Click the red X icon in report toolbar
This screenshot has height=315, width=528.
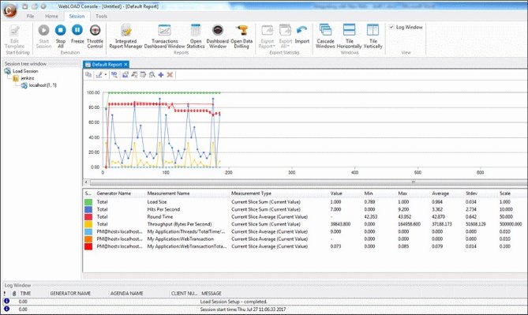pos(170,75)
